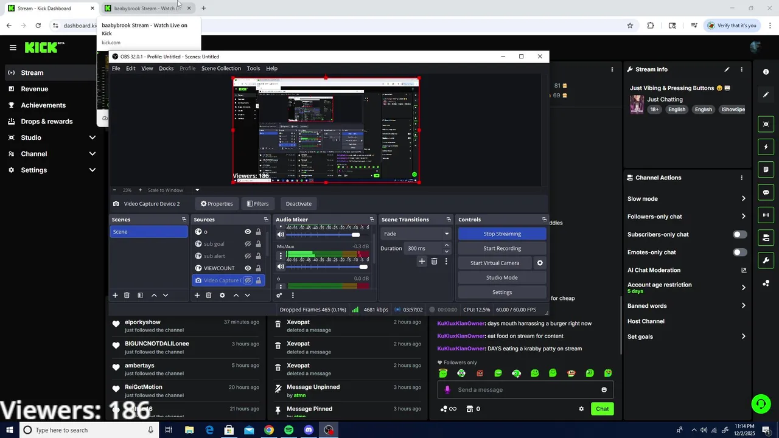Expand Slow mode options
The width and height of the screenshot is (779, 438).
coord(743,199)
